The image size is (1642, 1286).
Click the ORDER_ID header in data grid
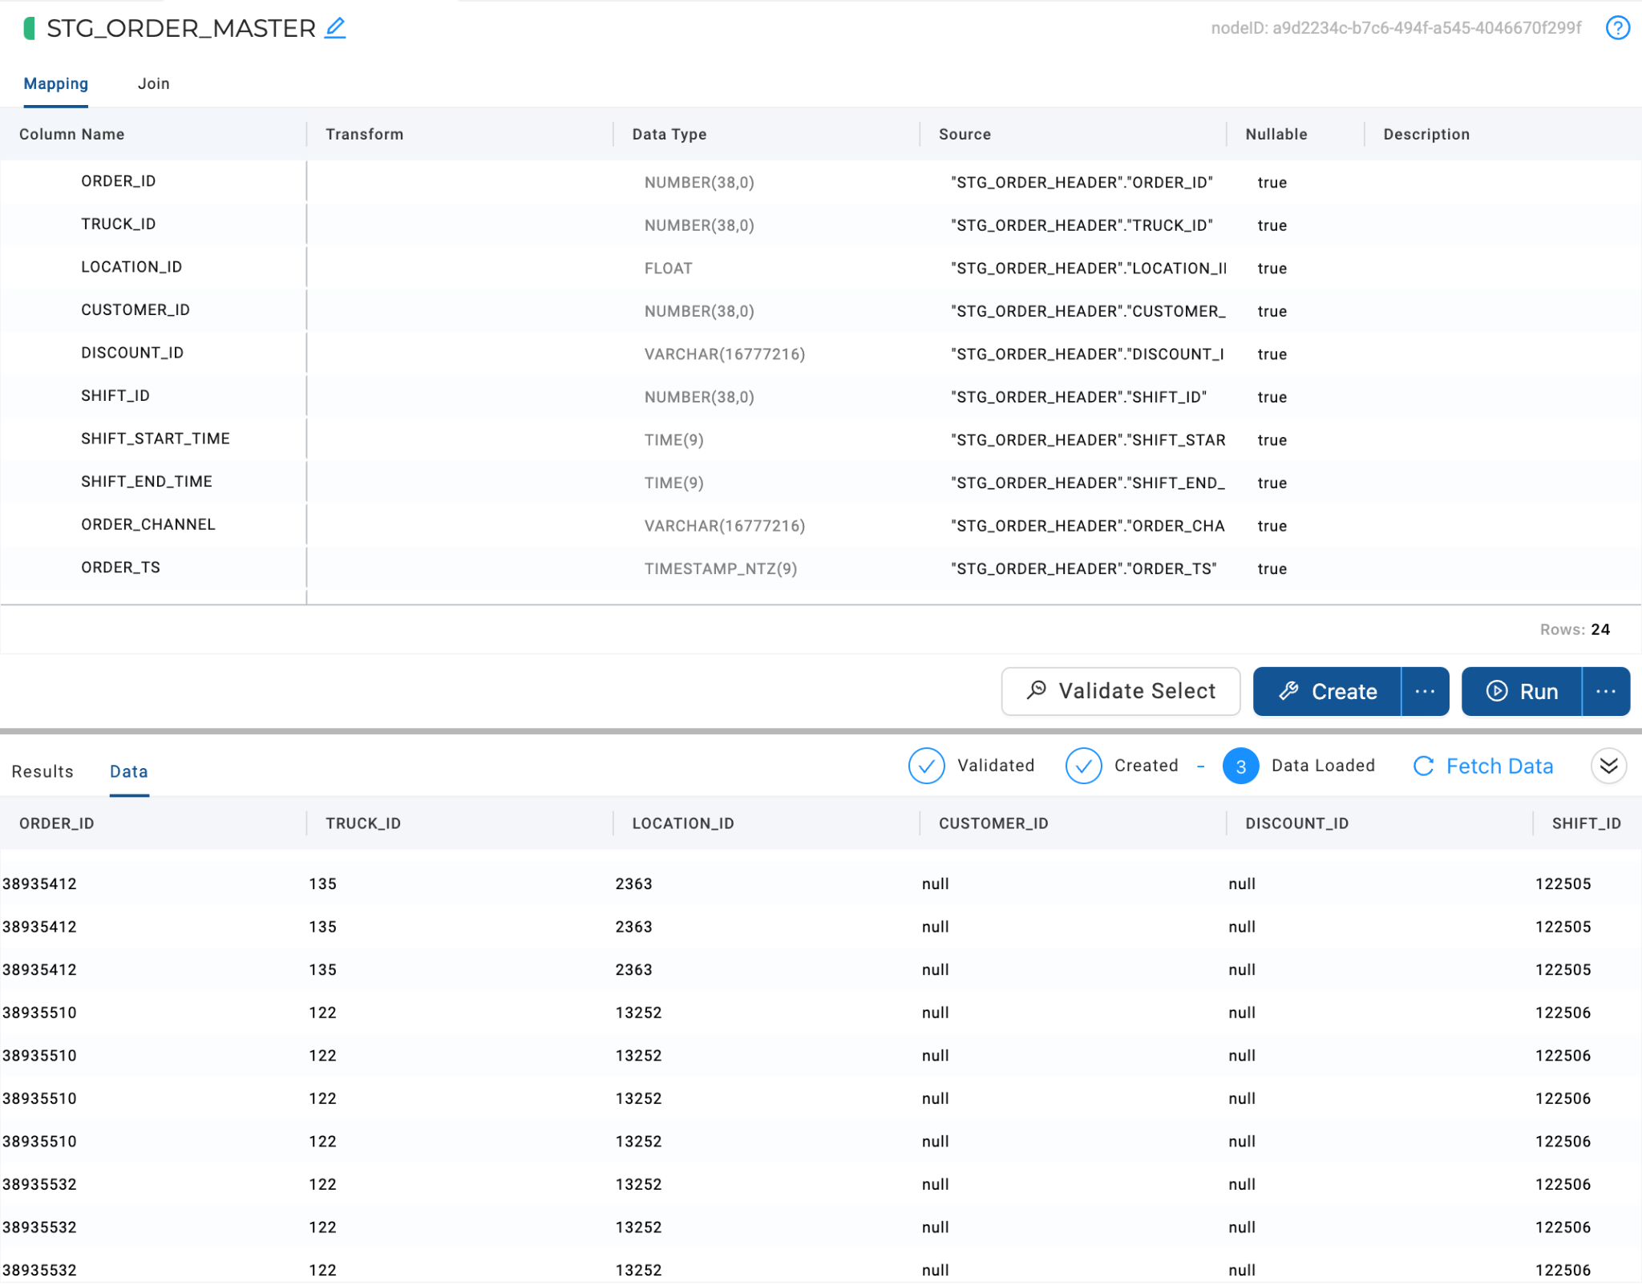(x=57, y=823)
